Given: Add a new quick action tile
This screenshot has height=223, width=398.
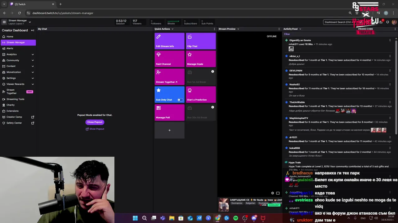Looking at the screenshot, I should (169, 130).
